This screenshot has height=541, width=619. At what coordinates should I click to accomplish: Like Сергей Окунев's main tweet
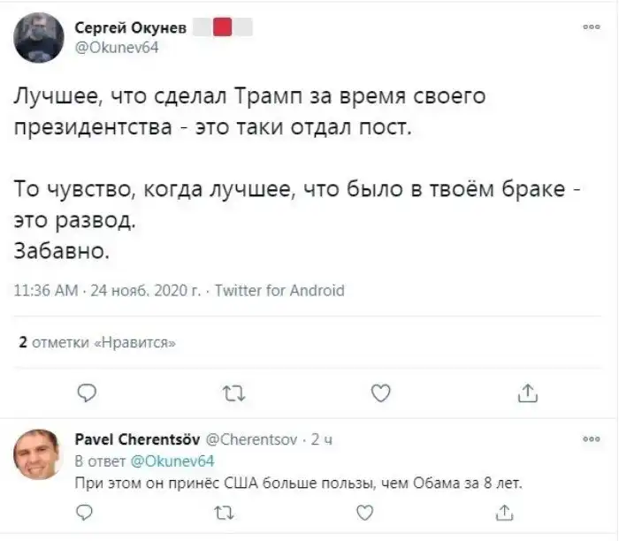click(379, 392)
